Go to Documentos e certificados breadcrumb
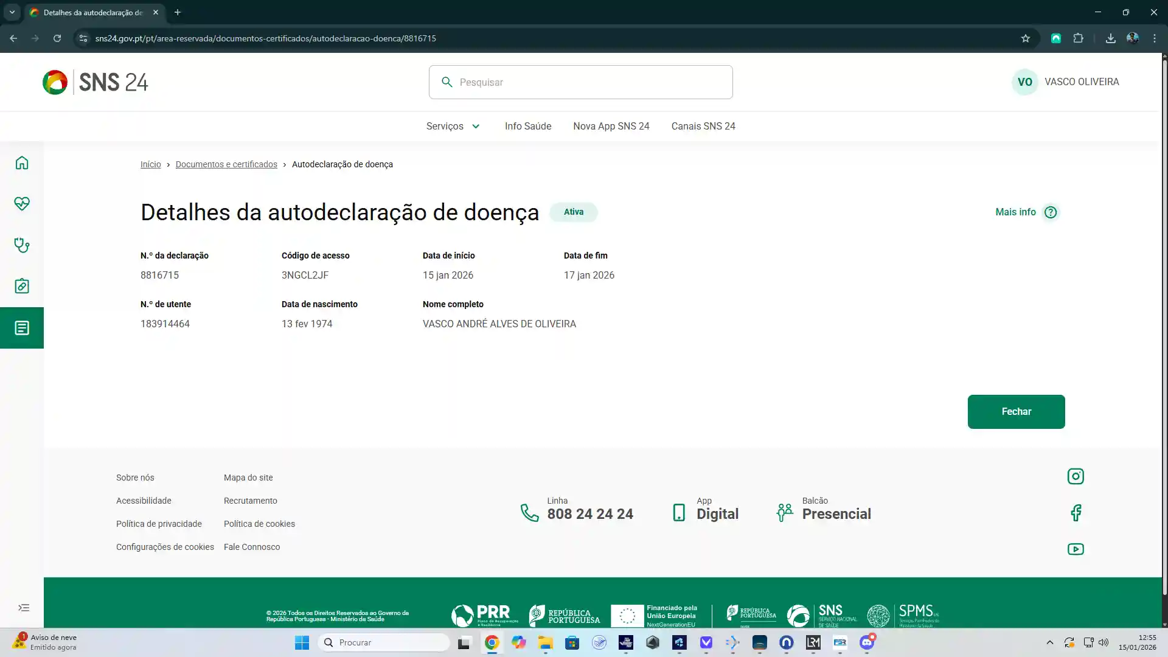This screenshot has width=1168, height=657. (226, 164)
